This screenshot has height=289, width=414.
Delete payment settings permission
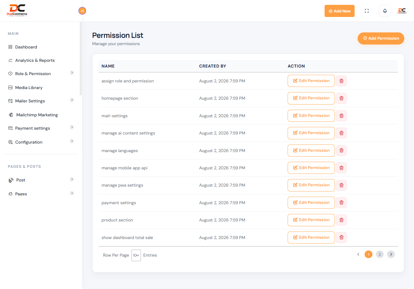341,203
